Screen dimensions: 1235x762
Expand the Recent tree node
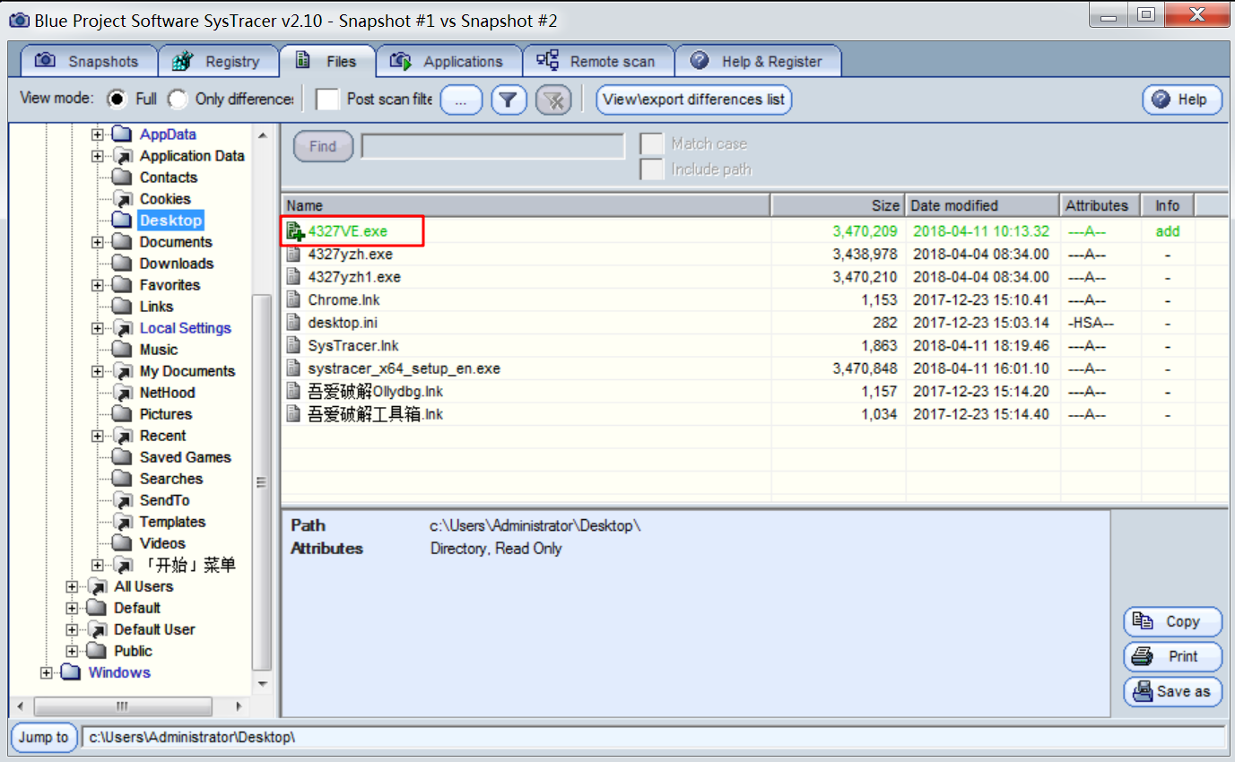pyautogui.click(x=98, y=436)
